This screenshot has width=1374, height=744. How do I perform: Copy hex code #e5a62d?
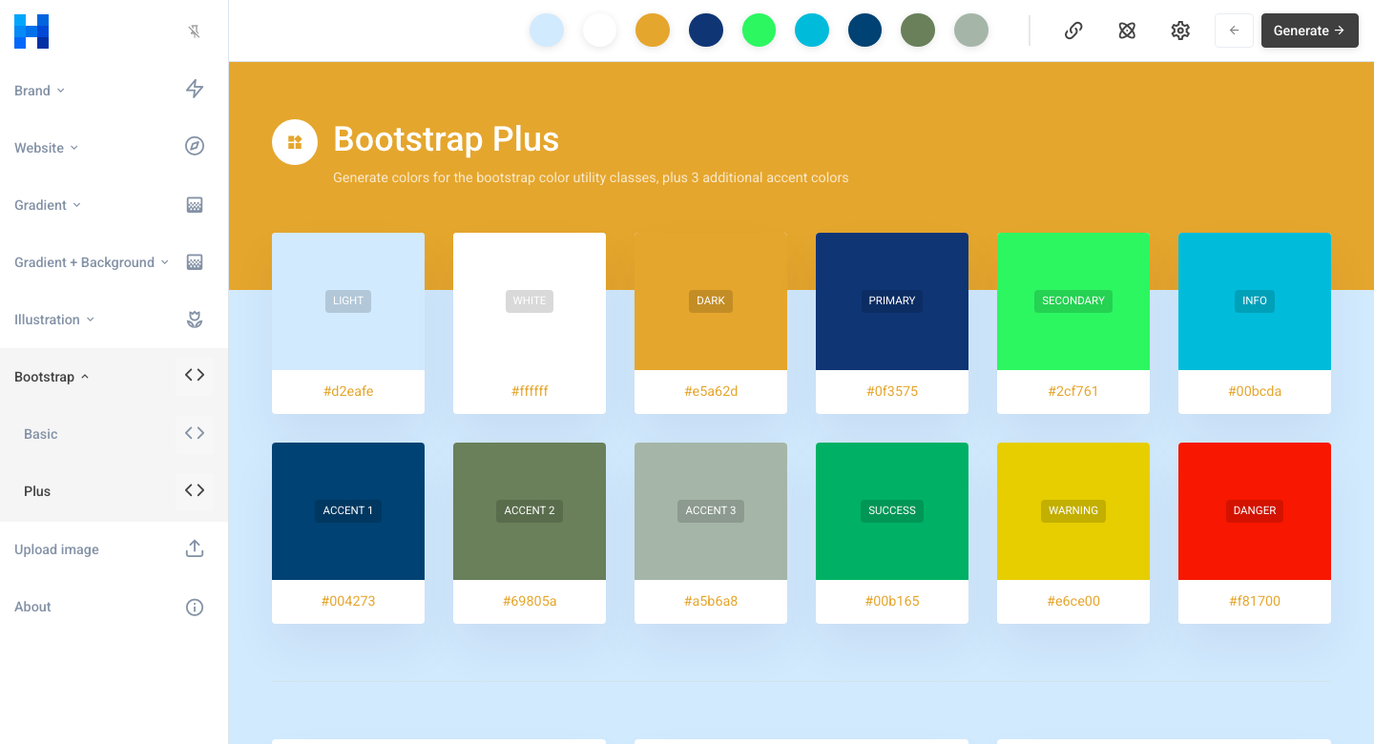pyautogui.click(x=711, y=391)
